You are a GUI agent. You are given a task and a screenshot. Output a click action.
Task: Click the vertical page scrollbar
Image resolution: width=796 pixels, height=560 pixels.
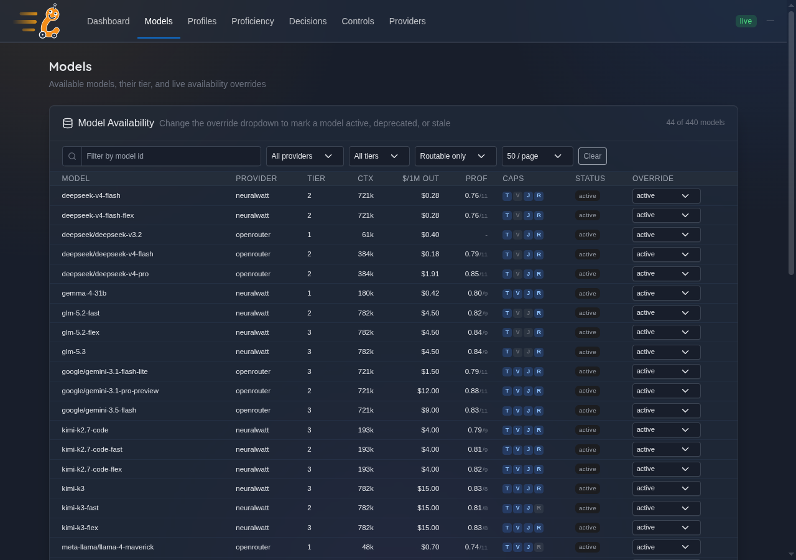[x=791, y=143]
